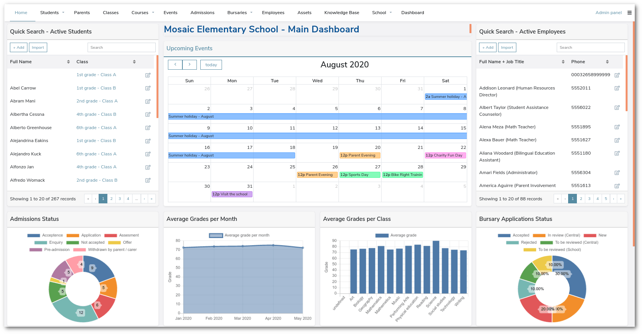Go to previous month in calendar
Image resolution: width=642 pixels, height=334 pixels.
click(175, 65)
